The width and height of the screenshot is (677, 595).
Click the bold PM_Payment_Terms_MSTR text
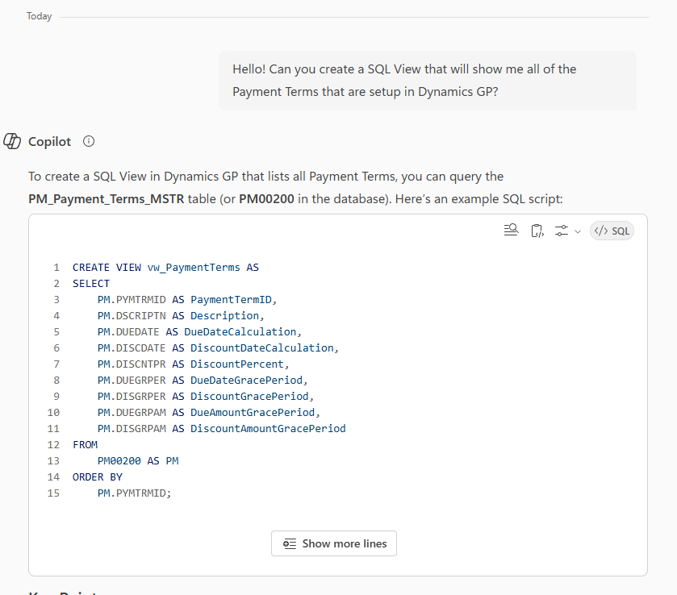(x=107, y=199)
